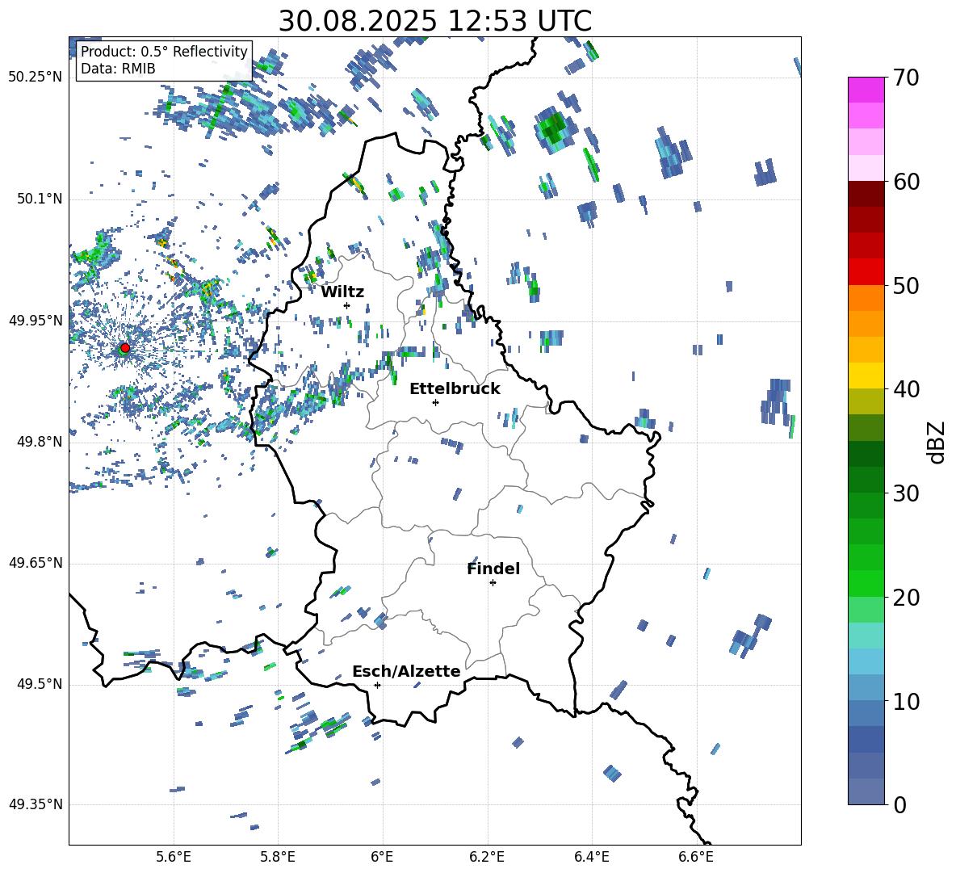The width and height of the screenshot is (956, 873).
Task: Click the 6°E longitude label
Action: 382,858
